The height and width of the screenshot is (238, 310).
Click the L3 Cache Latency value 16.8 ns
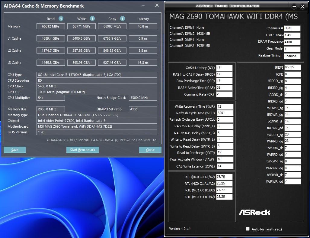[x=143, y=63]
